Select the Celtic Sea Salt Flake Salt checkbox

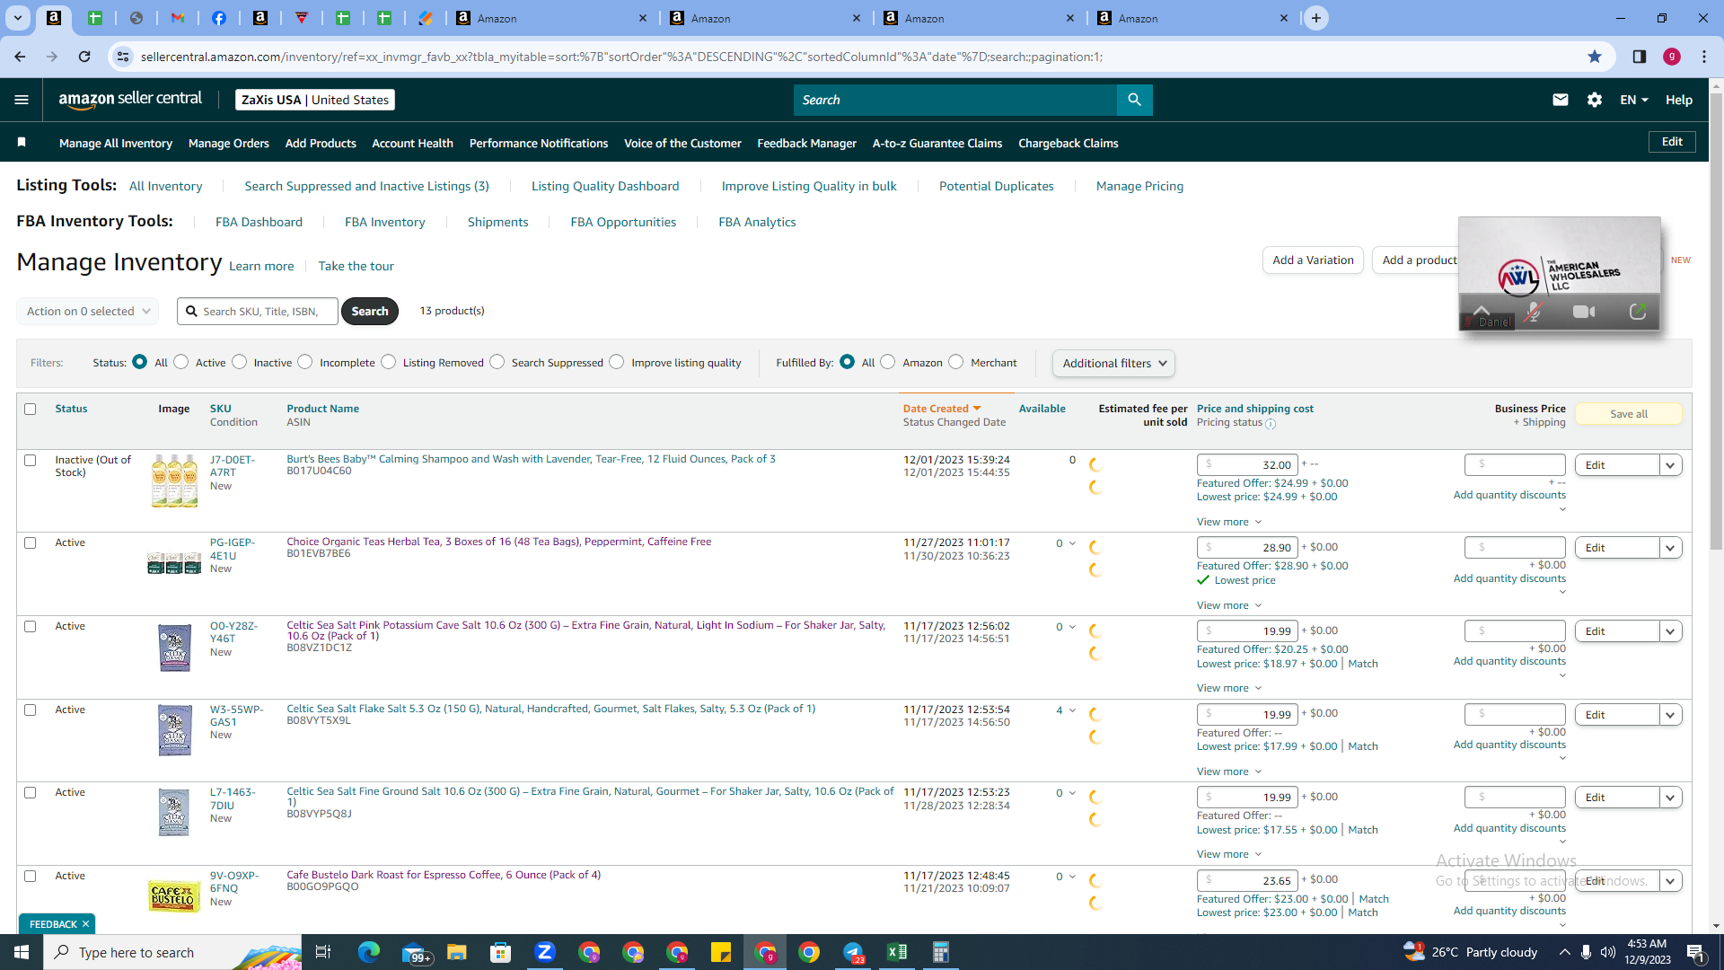(31, 710)
